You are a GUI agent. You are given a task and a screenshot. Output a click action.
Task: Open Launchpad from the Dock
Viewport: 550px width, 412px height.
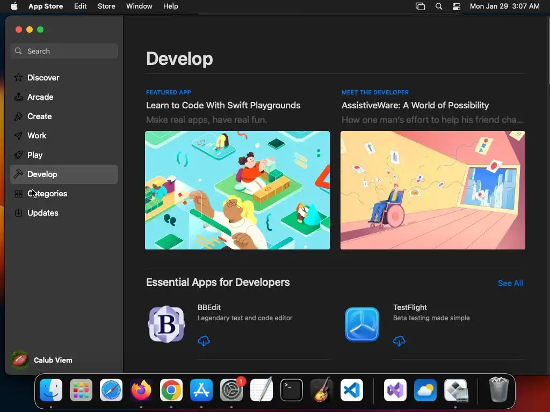(81, 390)
